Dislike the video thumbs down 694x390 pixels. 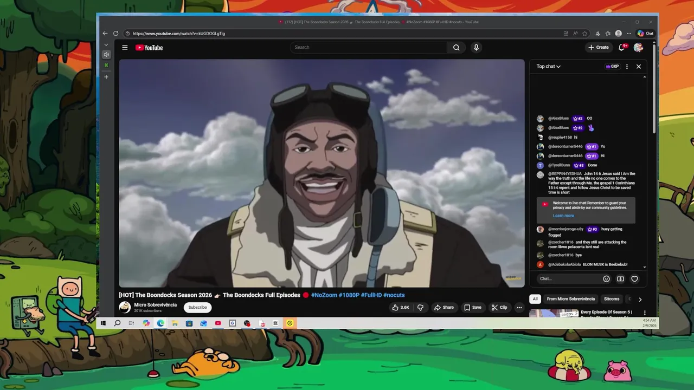(420, 308)
